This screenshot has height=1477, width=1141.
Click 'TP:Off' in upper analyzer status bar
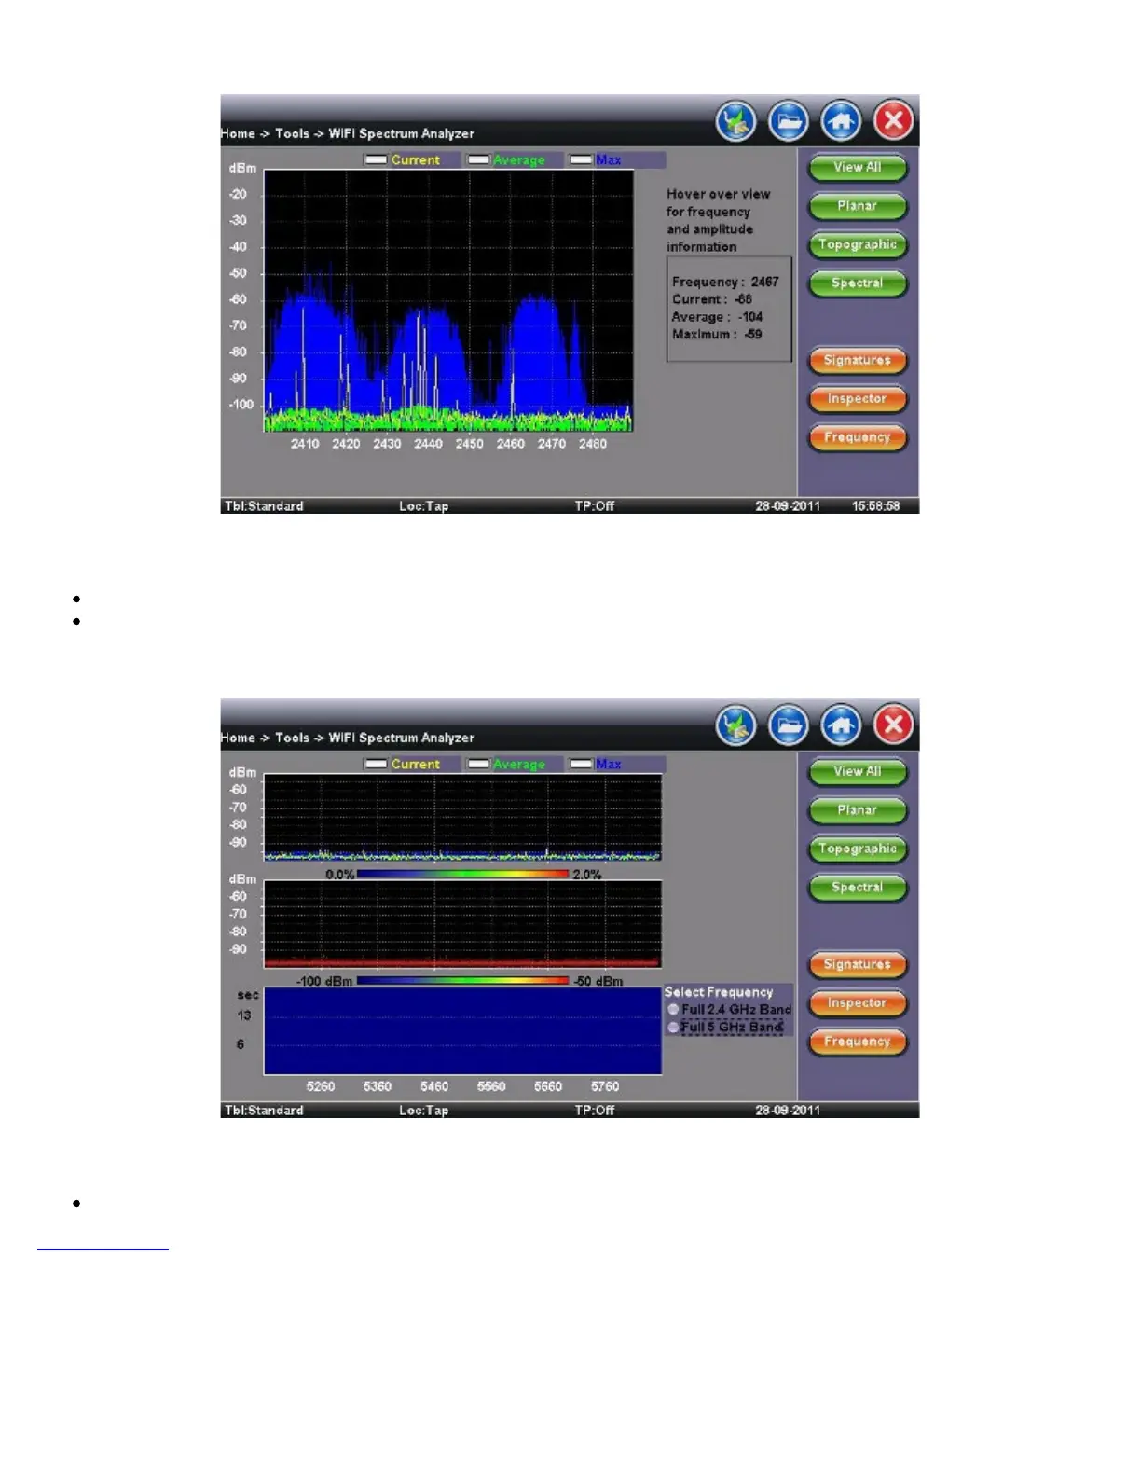coord(595,506)
